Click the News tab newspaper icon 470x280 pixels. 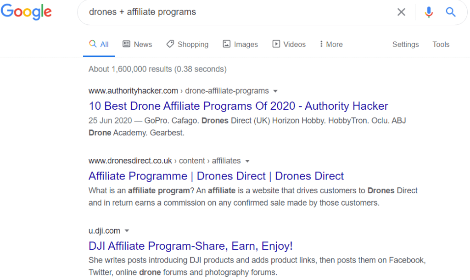[127, 44]
